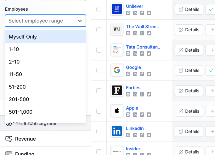This screenshot has height=155, width=215.
Task: Open Unilever's LinkedIn icon
Action: 135,13
